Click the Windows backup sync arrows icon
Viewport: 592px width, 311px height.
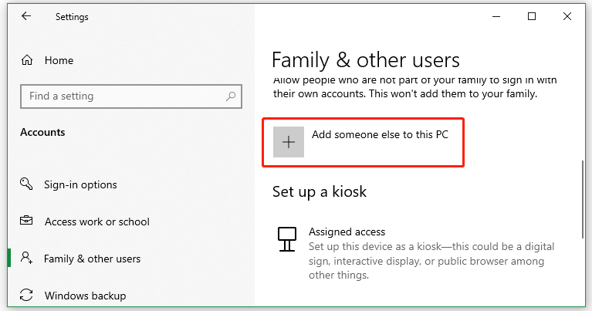[27, 296]
